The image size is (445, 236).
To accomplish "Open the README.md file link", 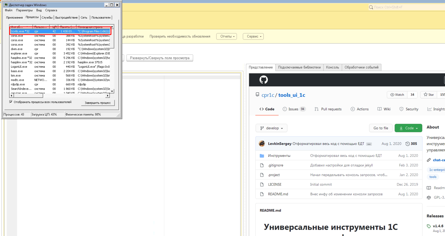I will click(278, 194).
